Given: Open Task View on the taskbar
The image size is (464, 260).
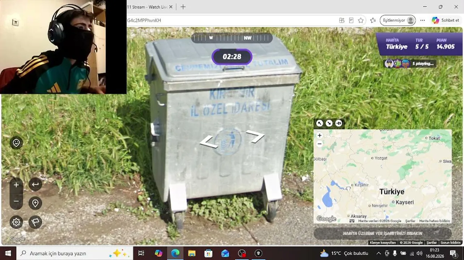Looking at the screenshot, I should click(x=141, y=253).
